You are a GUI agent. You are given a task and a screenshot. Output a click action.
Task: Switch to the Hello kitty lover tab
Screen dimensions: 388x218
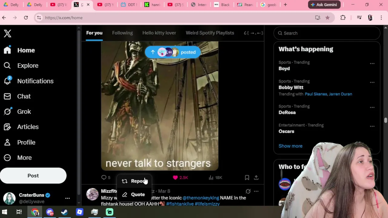click(x=159, y=33)
